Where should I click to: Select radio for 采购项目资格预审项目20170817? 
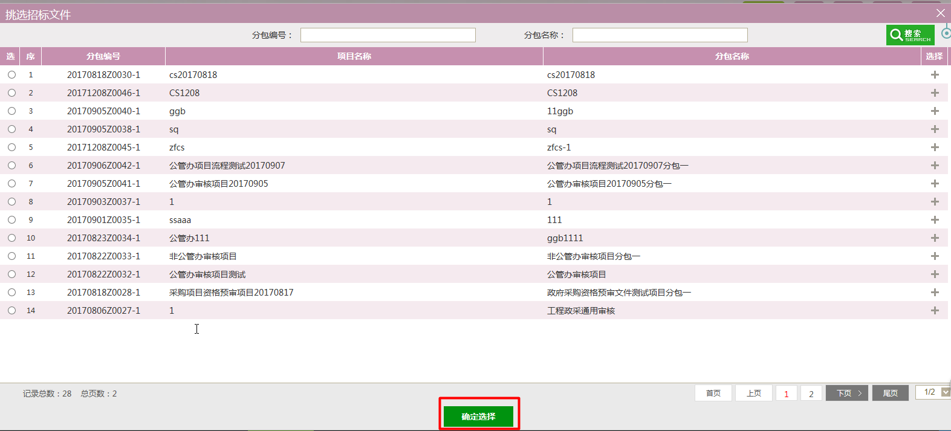[12, 293]
